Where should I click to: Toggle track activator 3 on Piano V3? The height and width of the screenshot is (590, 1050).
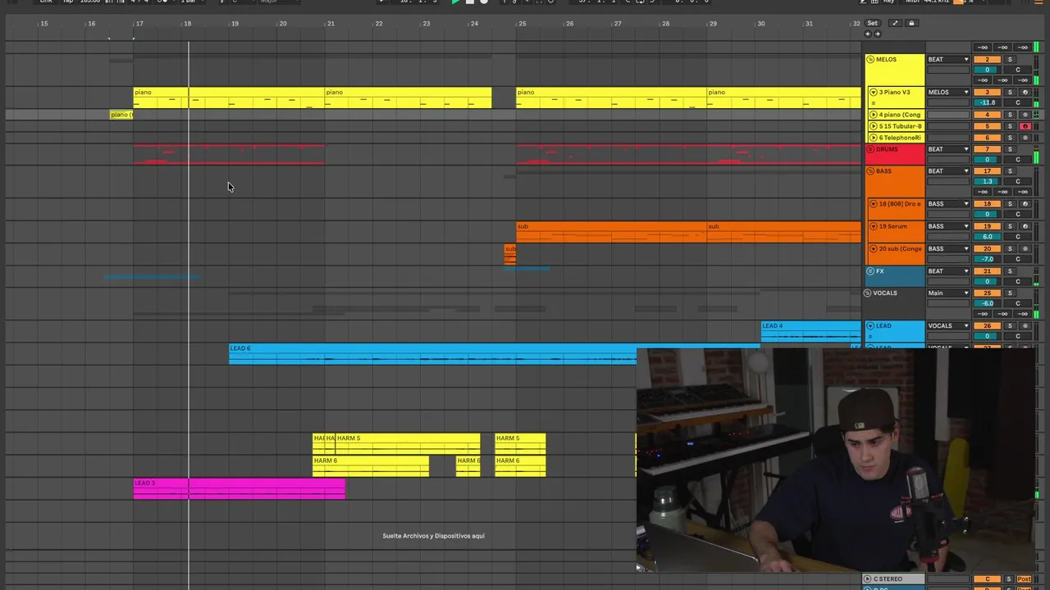(x=987, y=93)
